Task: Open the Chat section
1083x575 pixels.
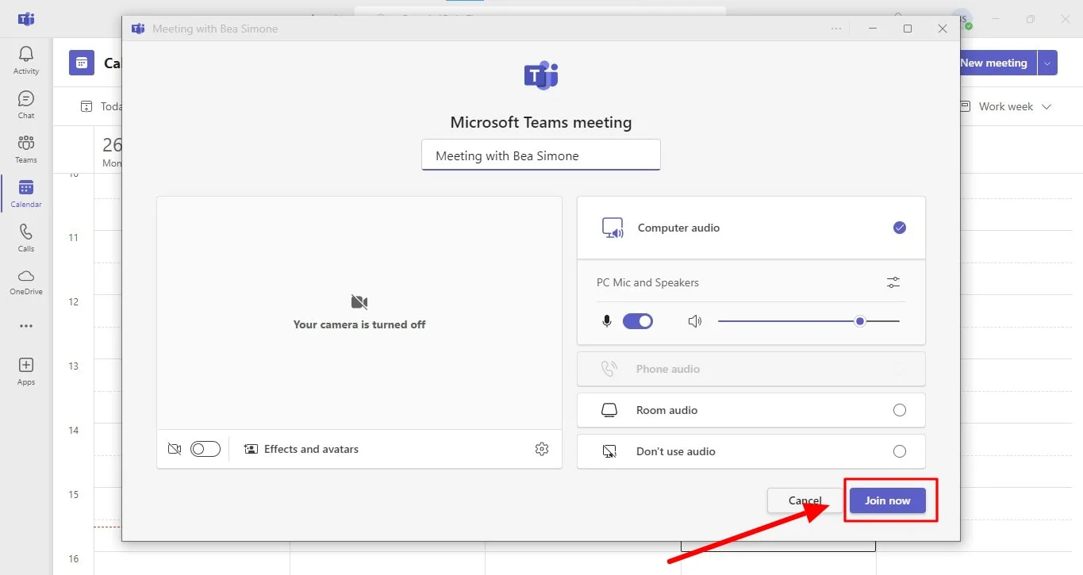Action: coord(26,105)
